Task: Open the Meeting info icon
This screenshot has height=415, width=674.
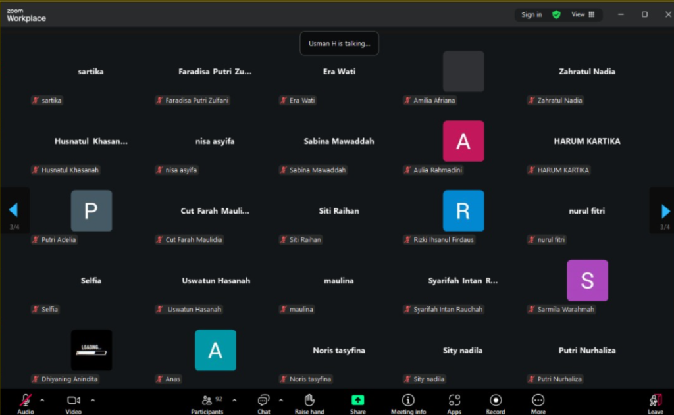Action: tap(408, 401)
